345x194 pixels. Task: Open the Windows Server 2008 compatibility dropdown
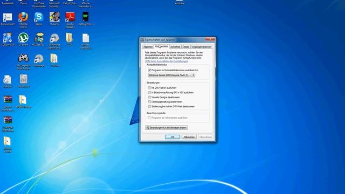point(171,75)
